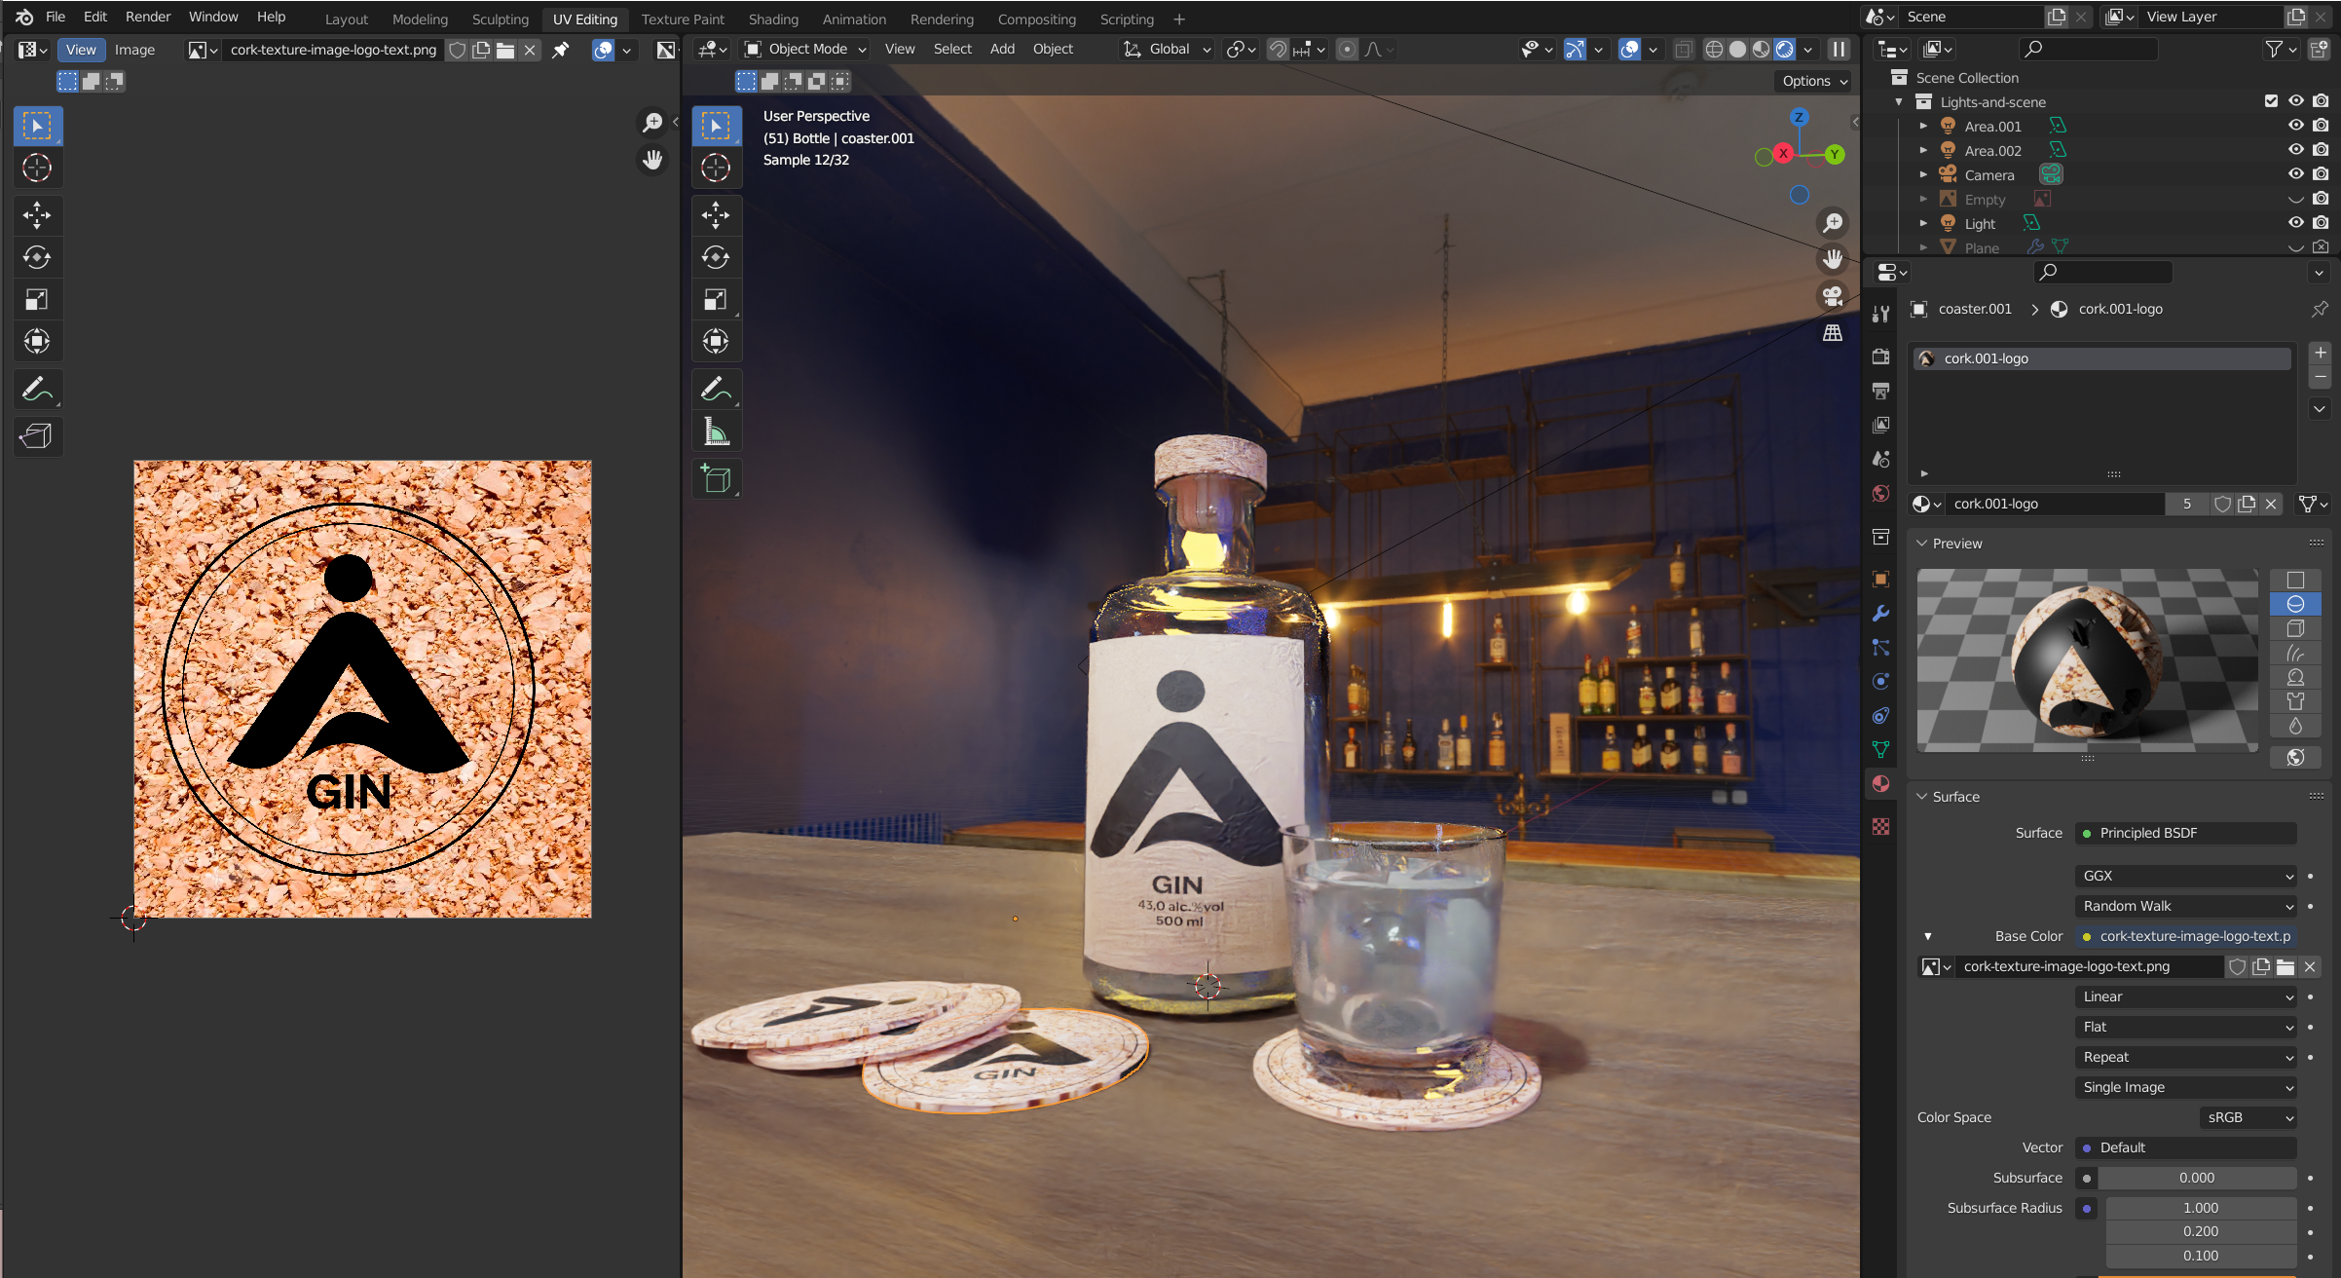Viewport: 2341px width, 1278px height.
Task: Click the Options button in the viewport header
Action: point(1808,81)
